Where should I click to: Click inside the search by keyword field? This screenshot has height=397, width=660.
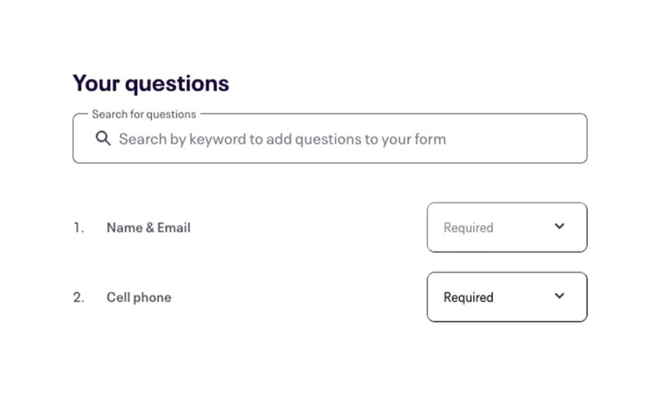pyautogui.click(x=330, y=139)
